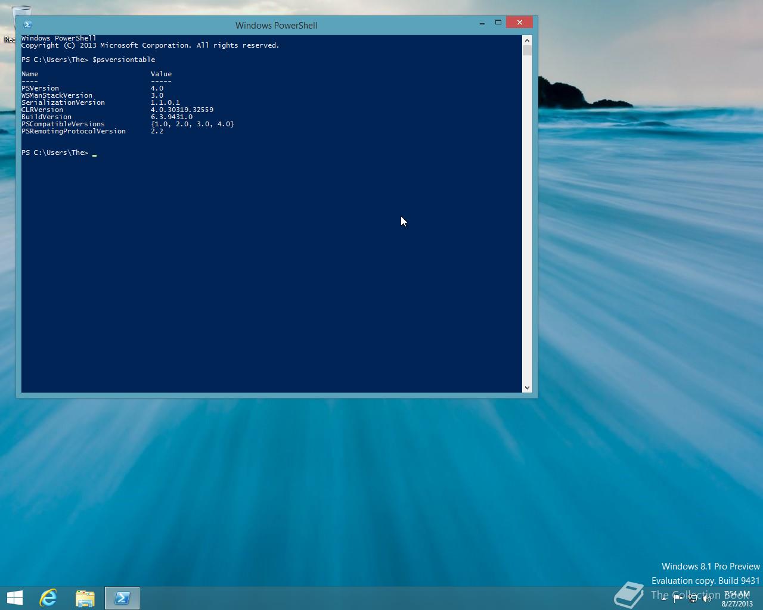Click the PowerShell scrollbar up arrow
763x610 pixels.
[x=527, y=40]
